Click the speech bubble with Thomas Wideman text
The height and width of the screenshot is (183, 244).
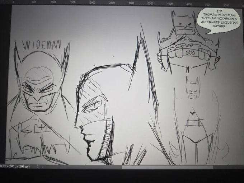click(x=219, y=20)
